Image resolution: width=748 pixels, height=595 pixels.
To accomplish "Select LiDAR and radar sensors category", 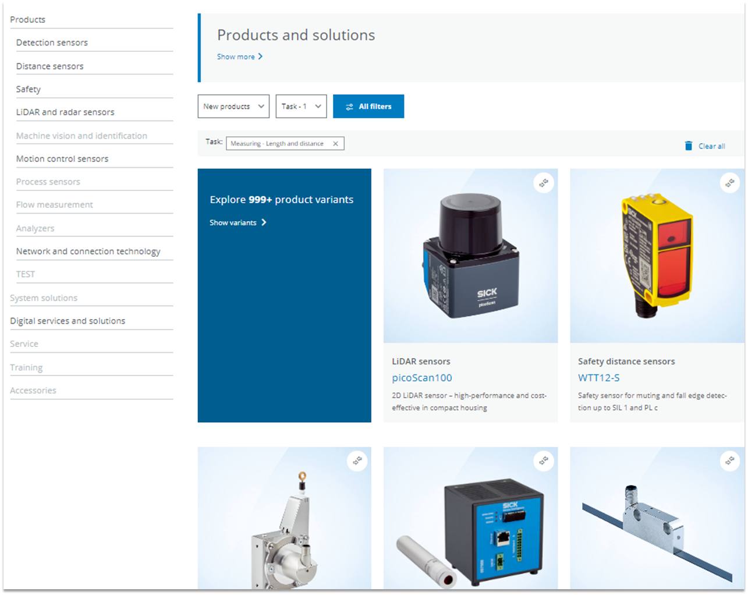I will tap(65, 112).
